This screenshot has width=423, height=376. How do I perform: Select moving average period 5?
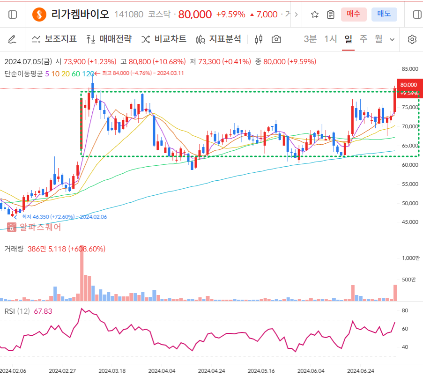click(47, 74)
